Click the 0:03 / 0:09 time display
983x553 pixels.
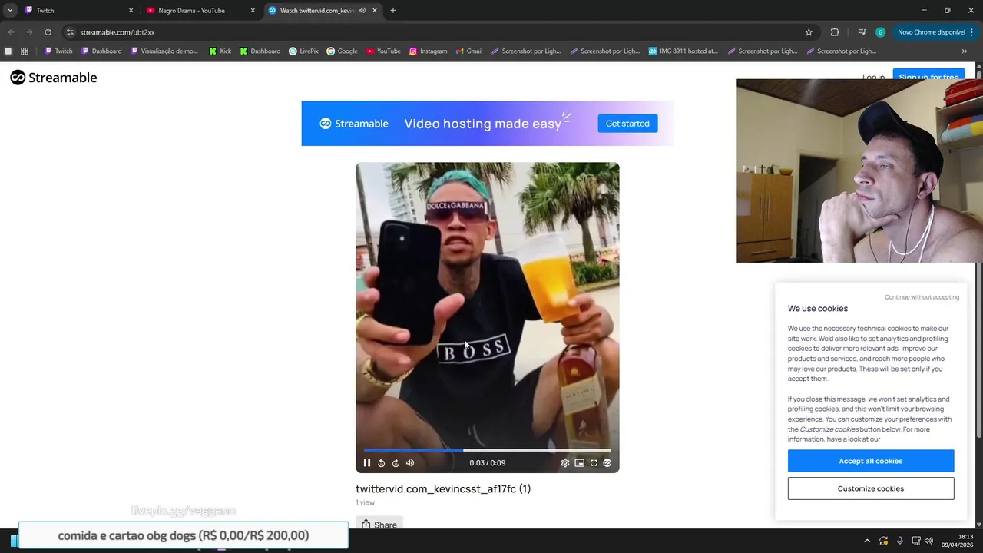coord(488,463)
